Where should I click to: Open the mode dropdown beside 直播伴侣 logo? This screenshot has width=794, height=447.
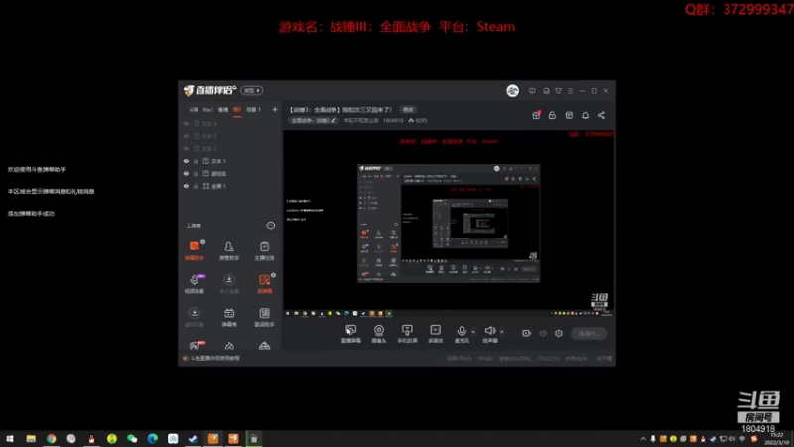[252, 90]
